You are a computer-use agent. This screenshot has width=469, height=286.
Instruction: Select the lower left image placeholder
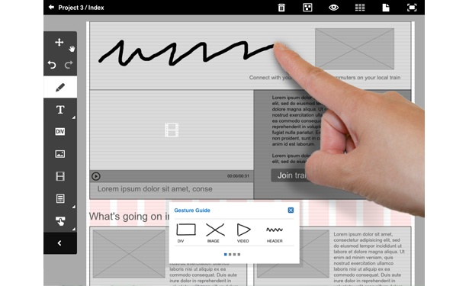click(129, 254)
